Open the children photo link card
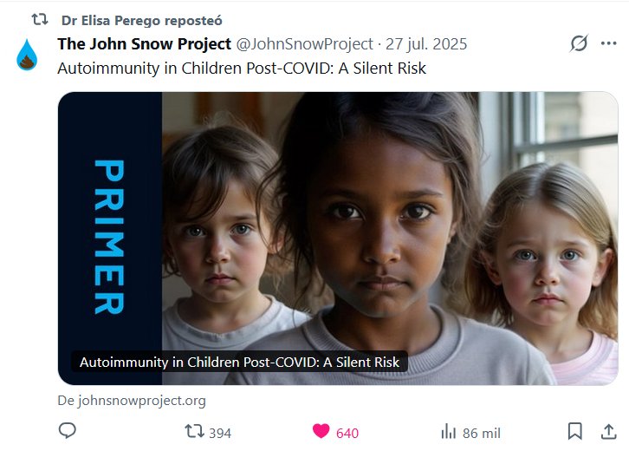Image resolution: width=629 pixels, height=451 pixels. tap(338, 239)
